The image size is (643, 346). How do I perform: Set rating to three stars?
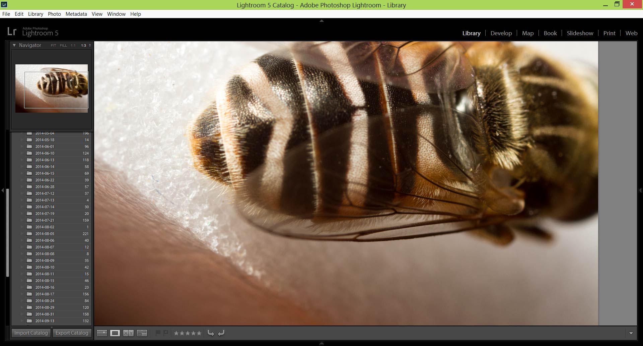188,333
